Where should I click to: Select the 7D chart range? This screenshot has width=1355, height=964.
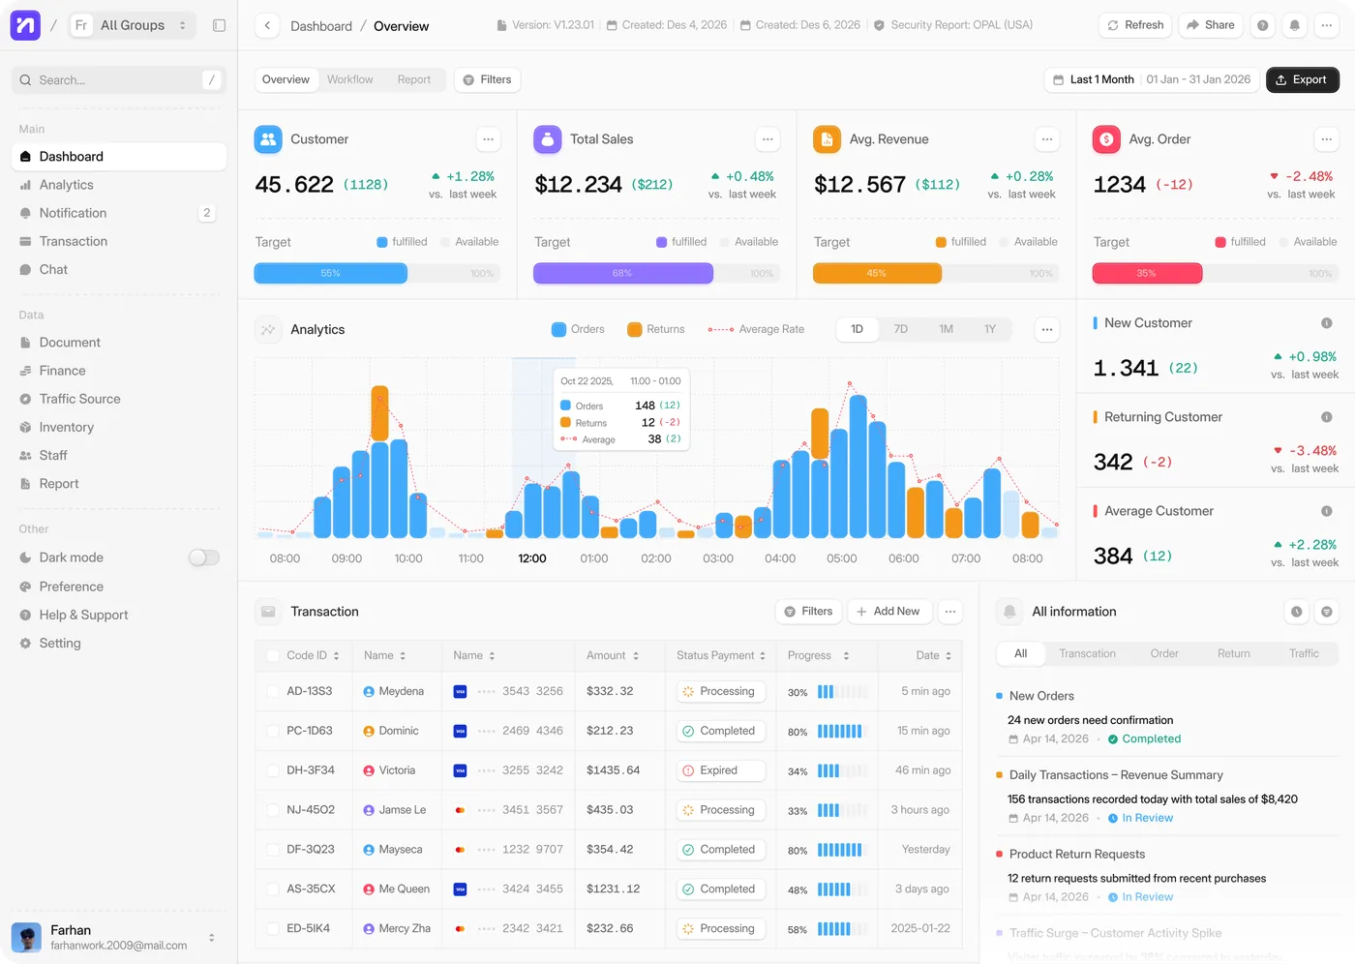tap(901, 329)
